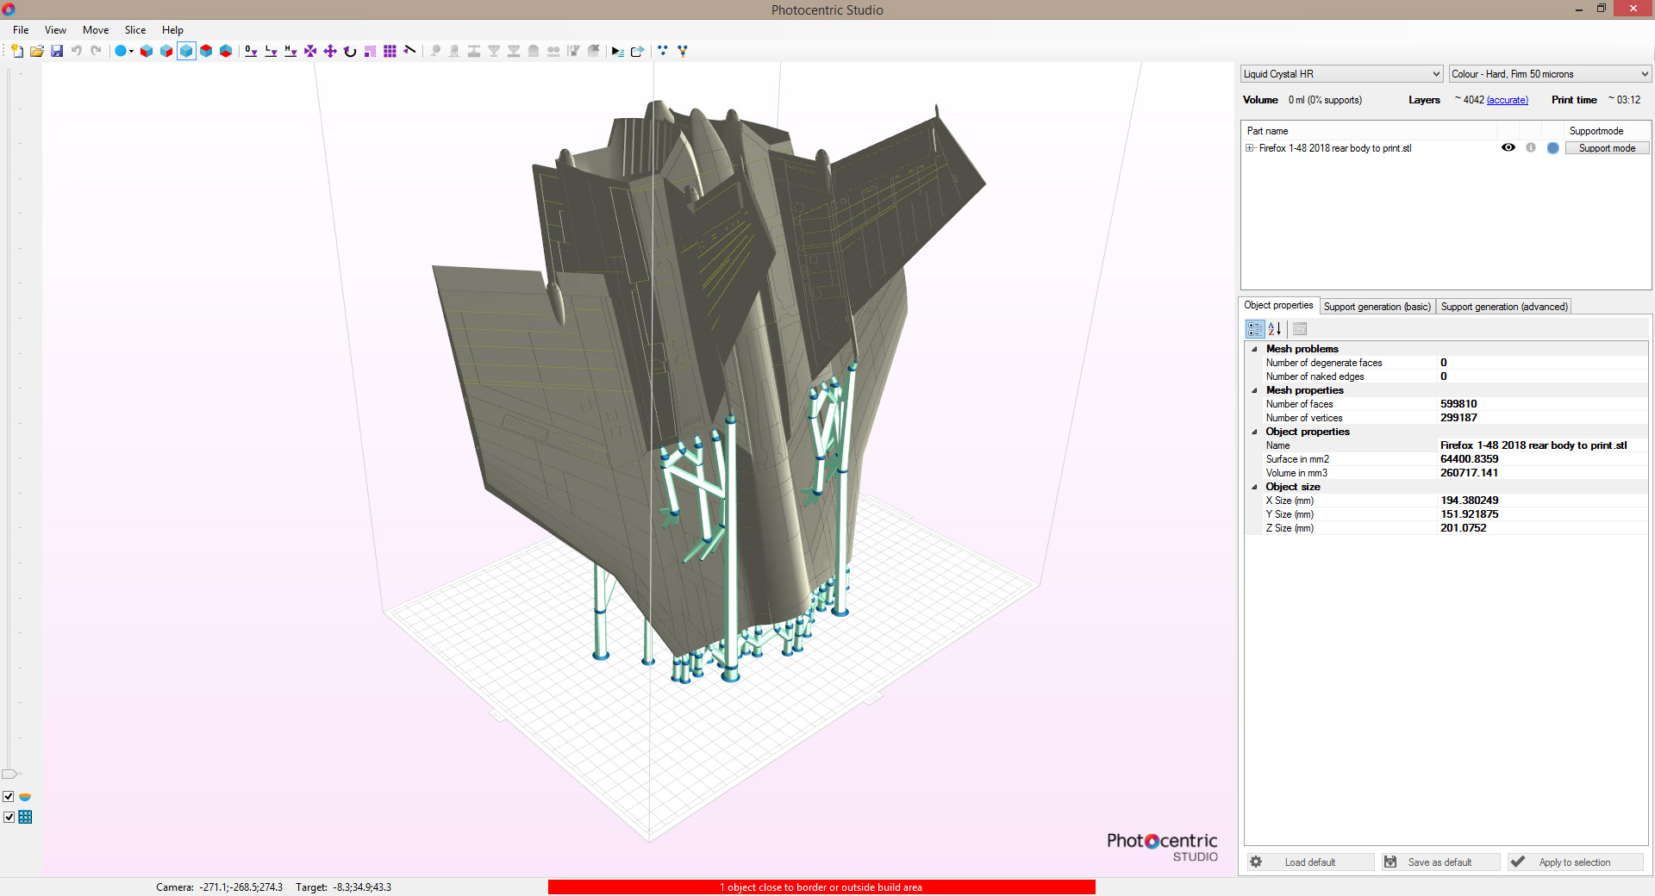
Task: Select the rotate tool icon
Action: [350, 51]
